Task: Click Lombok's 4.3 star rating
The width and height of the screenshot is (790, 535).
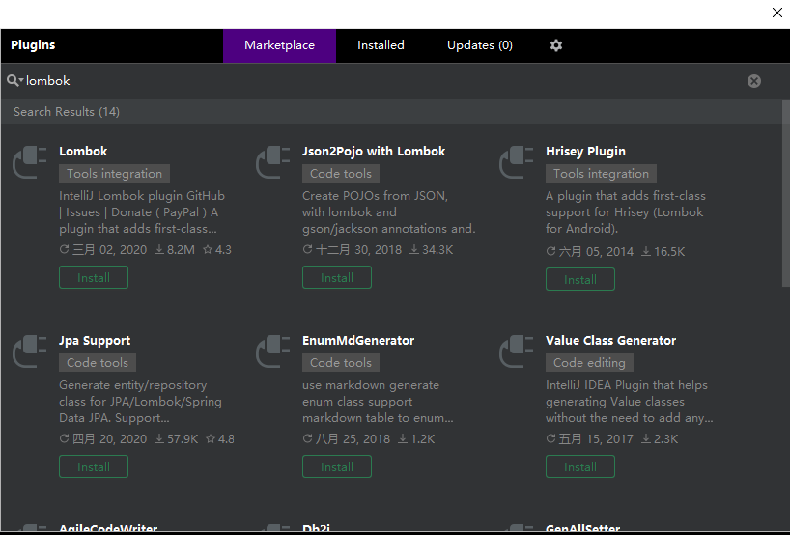Action: coord(217,250)
